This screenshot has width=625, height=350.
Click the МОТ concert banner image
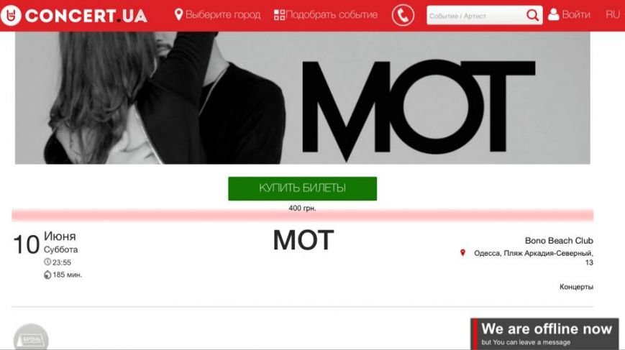[303, 98]
